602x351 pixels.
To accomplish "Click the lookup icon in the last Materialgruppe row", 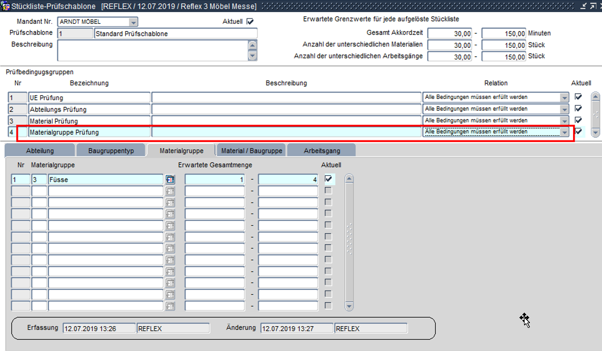I will (x=170, y=306).
